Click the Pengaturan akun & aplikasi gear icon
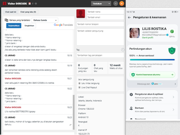The height and width of the screenshot is (135, 180). click(131, 95)
